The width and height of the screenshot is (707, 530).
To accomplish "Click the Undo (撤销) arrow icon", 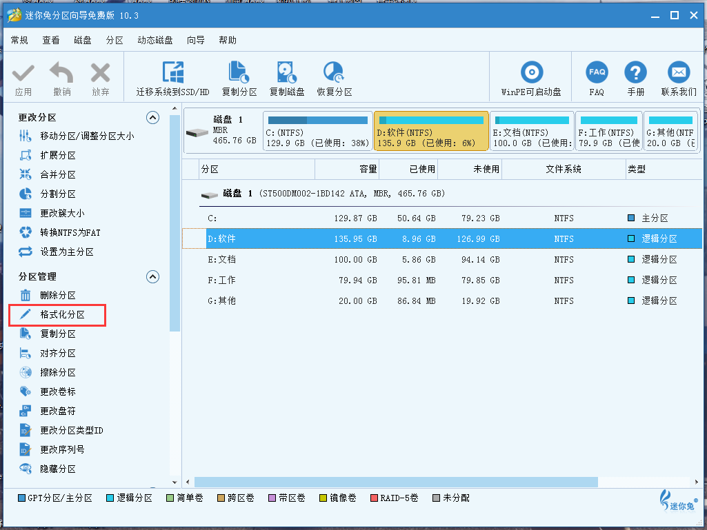I will [62, 72].
